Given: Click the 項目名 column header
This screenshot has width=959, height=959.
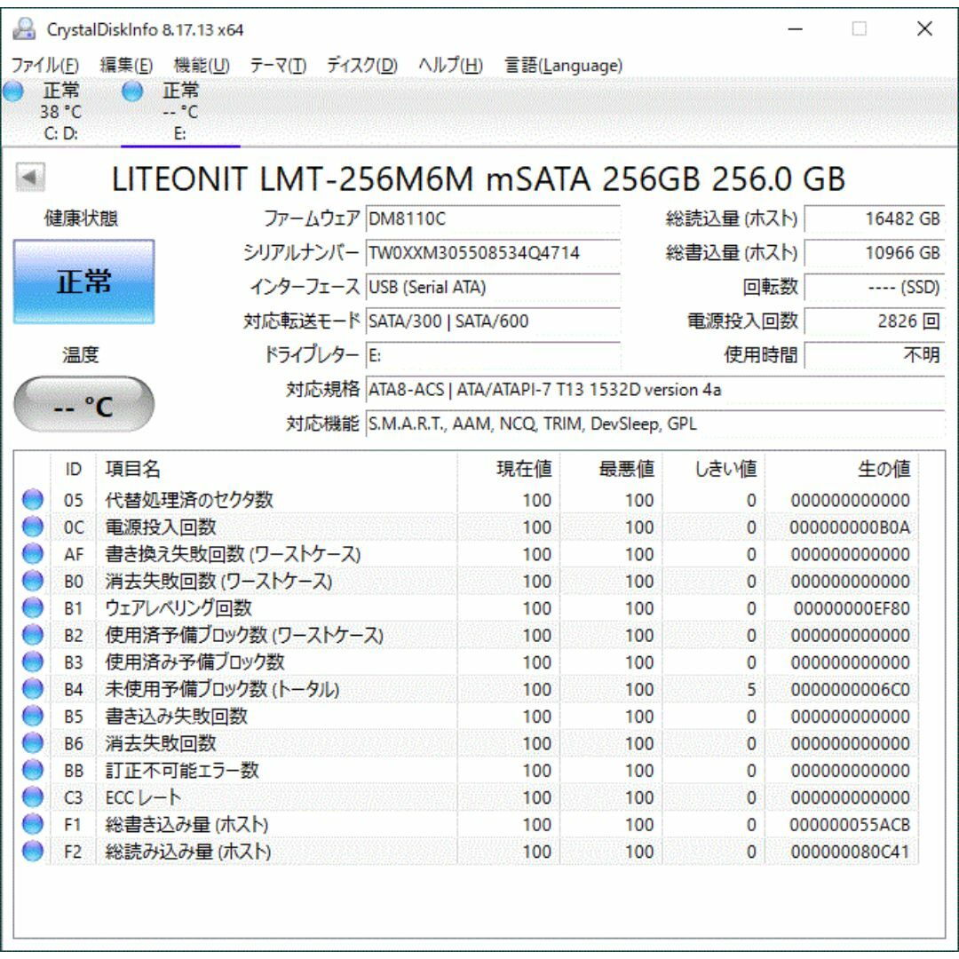Looking at the screenshot, I should click(x=276, y=469).
